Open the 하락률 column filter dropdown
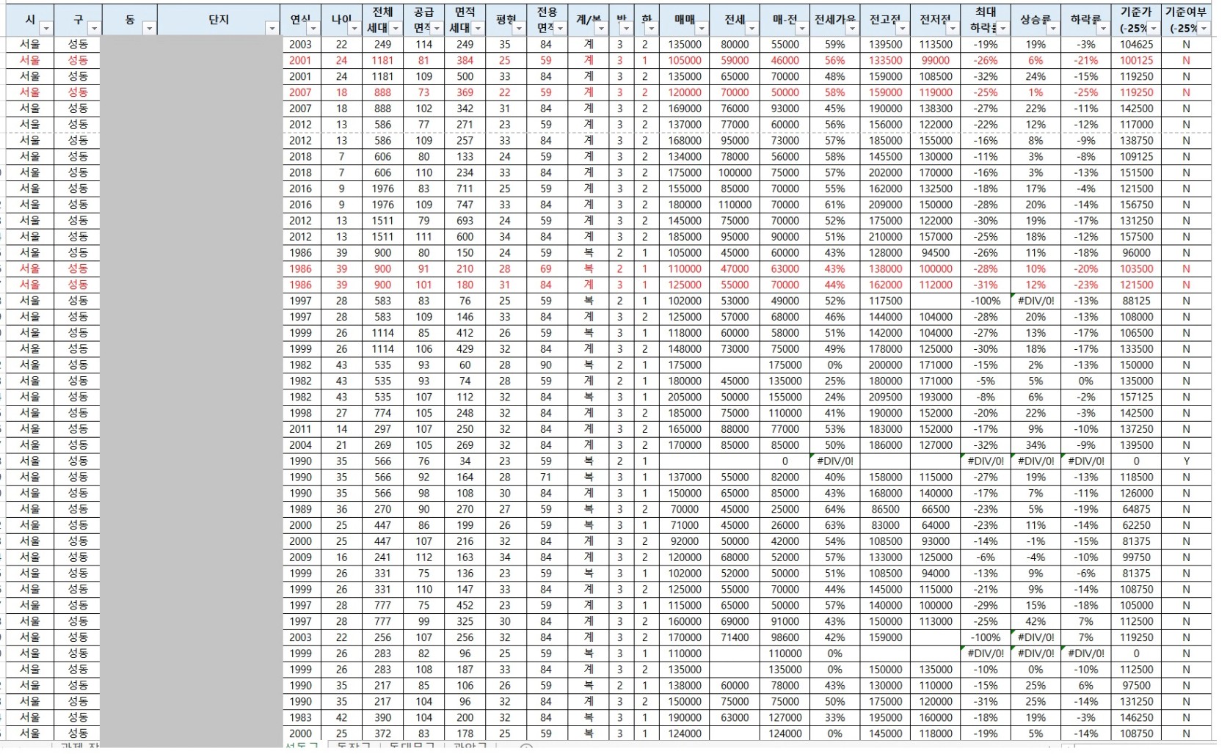This screenshot has width=1230, height=754. tap(1103, 29)
